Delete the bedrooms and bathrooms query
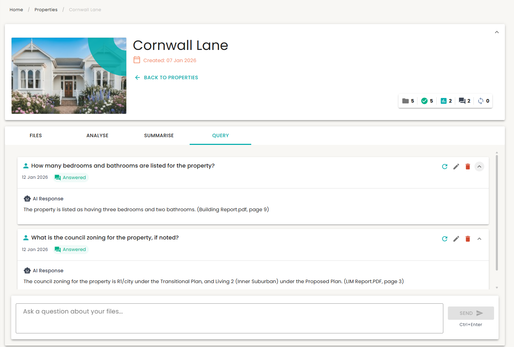This screenshot has height=347, width=514. click(468, 167)
